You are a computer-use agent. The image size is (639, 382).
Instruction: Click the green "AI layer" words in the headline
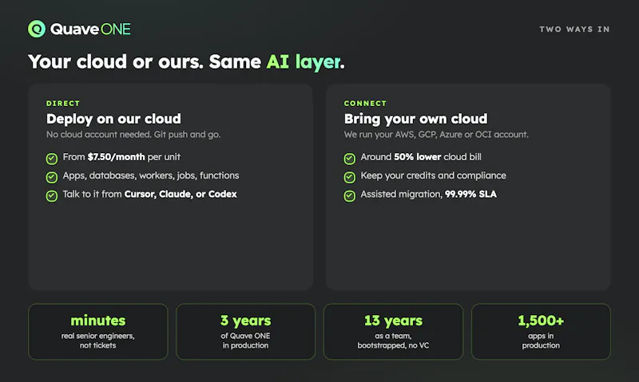pyautogui.click(x=304, y=62)
